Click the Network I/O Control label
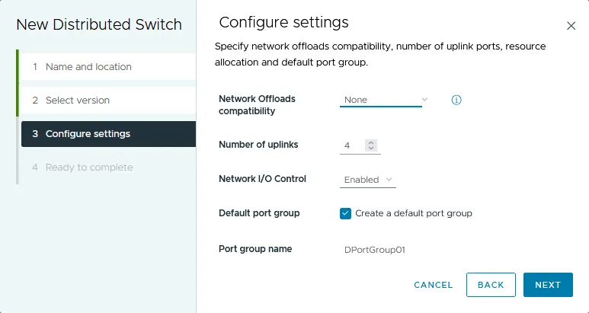The image size is (589, 313). coord(262,179)
